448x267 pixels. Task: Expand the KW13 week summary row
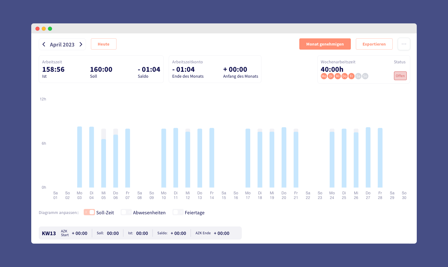(x=140, y=233)
